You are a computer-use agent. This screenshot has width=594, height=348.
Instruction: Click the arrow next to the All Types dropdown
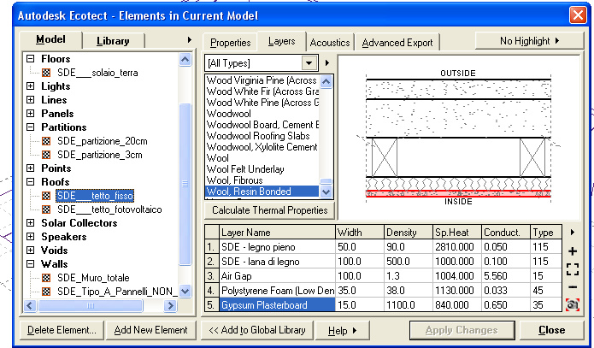pyautogui.click(x=327, y=63)
